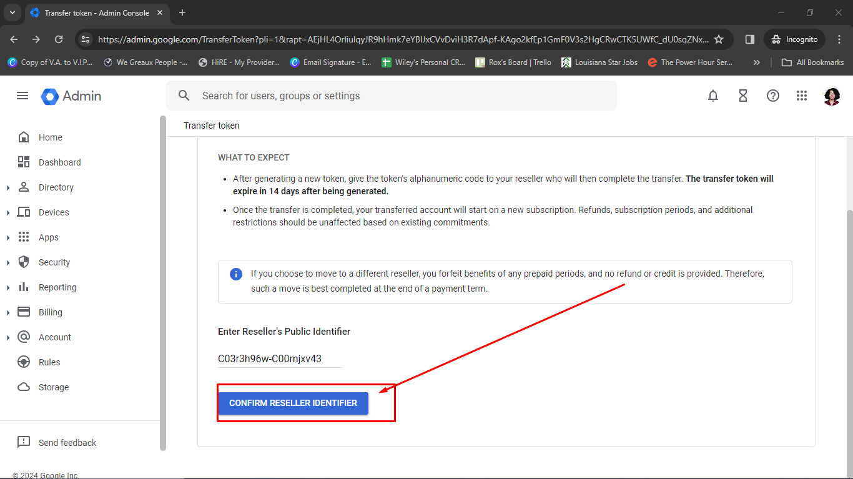Open the main navigation hamburger menu
This screenshot has width=853, height=479.
tap(22, 96)
